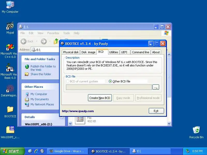This screenshot has width=207, height=155.
Task: Click the Explorer vertical scrollbar down arrow
Action: coord(169,124)
